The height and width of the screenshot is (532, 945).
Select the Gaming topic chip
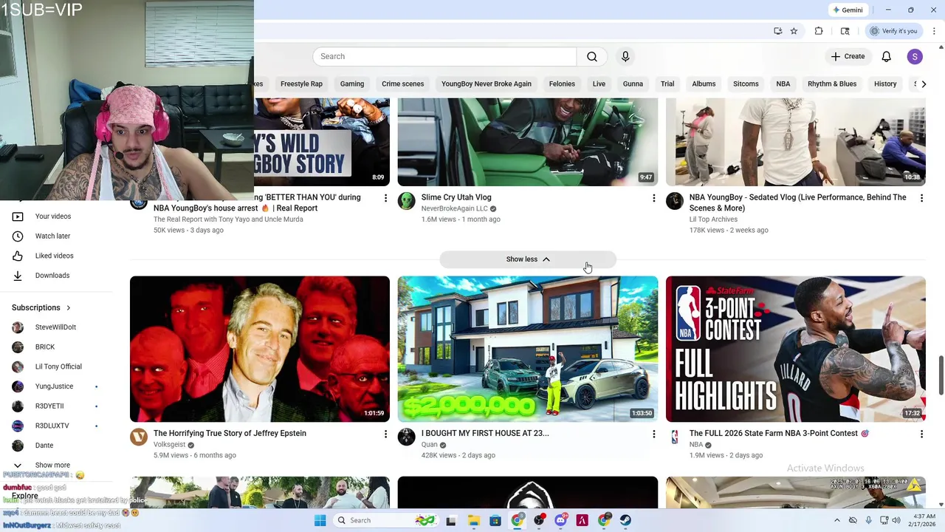[x=352, y=84]
